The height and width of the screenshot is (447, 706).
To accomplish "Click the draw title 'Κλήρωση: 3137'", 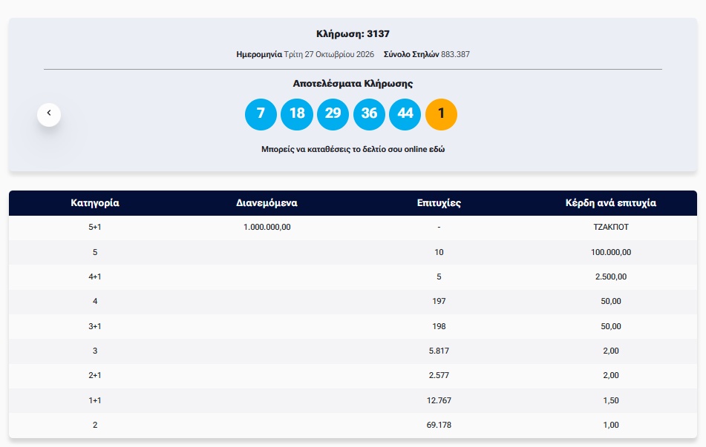I will (x=353, y=33).
